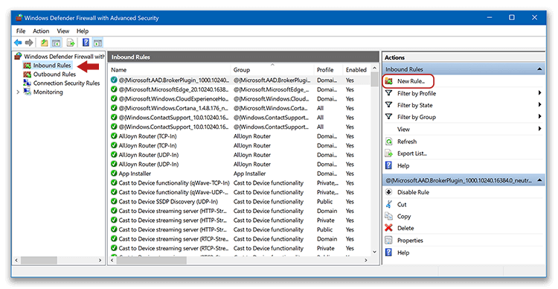Click the check icon beside Microsoft.AAD.BrokerPlugin rule

pyautogui.click(x=114, y=80)
